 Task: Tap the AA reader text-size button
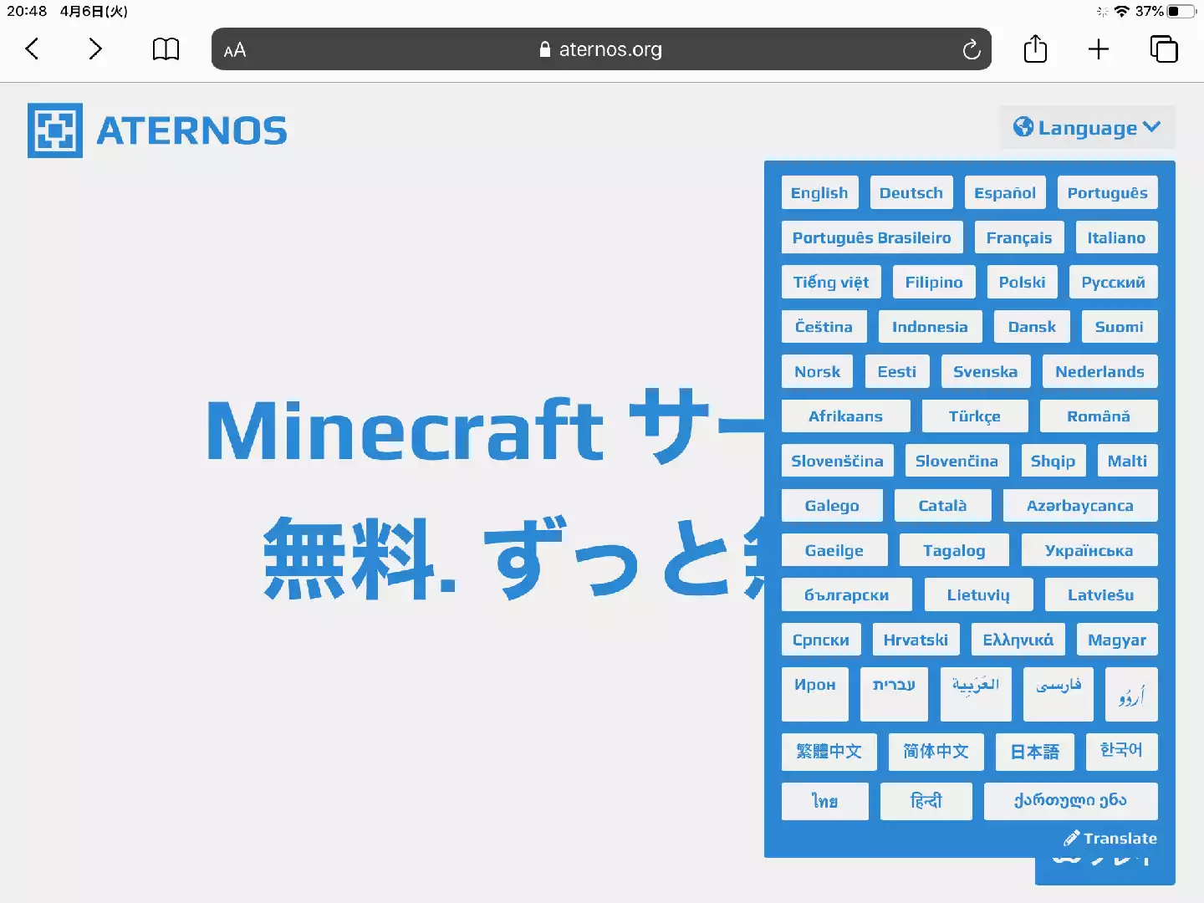235,50
